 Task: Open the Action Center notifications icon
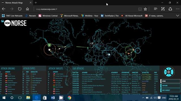(x=159, y=98)
